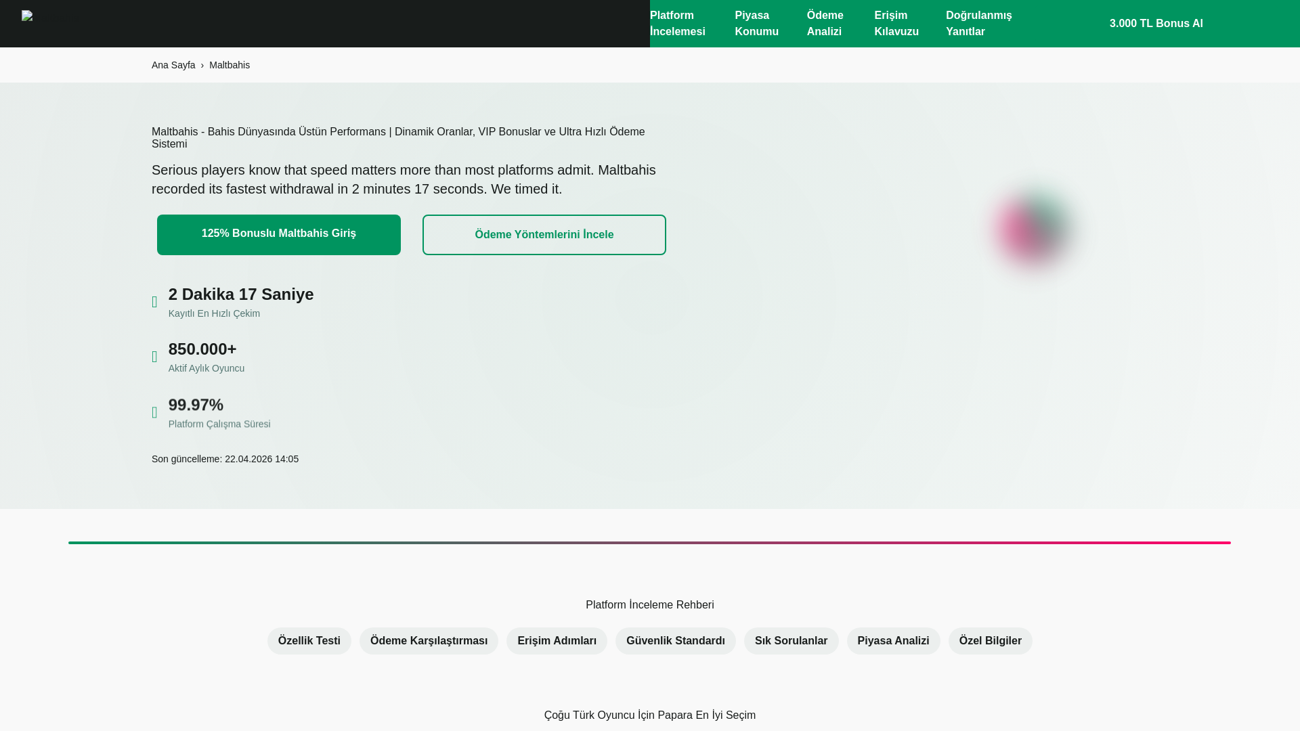The height and width of the screenshot is (731, 1300).
Task: Select Sık Sorulanlar guide tab
Action: (x=792, y=641)
